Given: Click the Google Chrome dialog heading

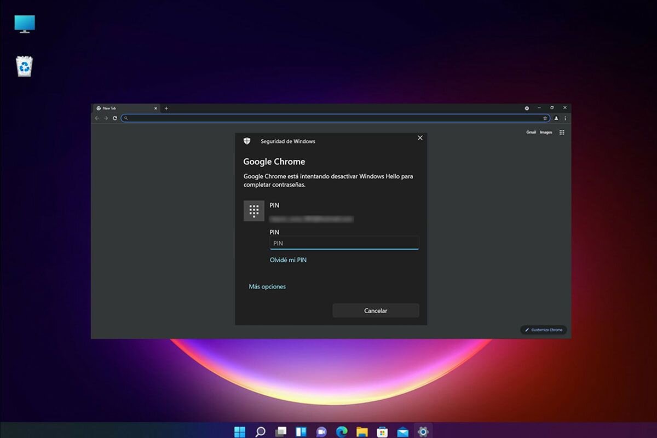Looking at the screenshot, I should pyautogui.click(x=274, y=162).
